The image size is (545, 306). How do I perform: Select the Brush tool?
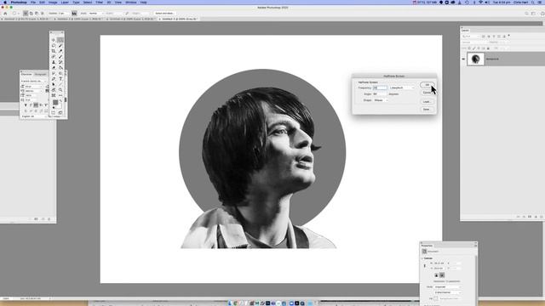pos(60,57)
